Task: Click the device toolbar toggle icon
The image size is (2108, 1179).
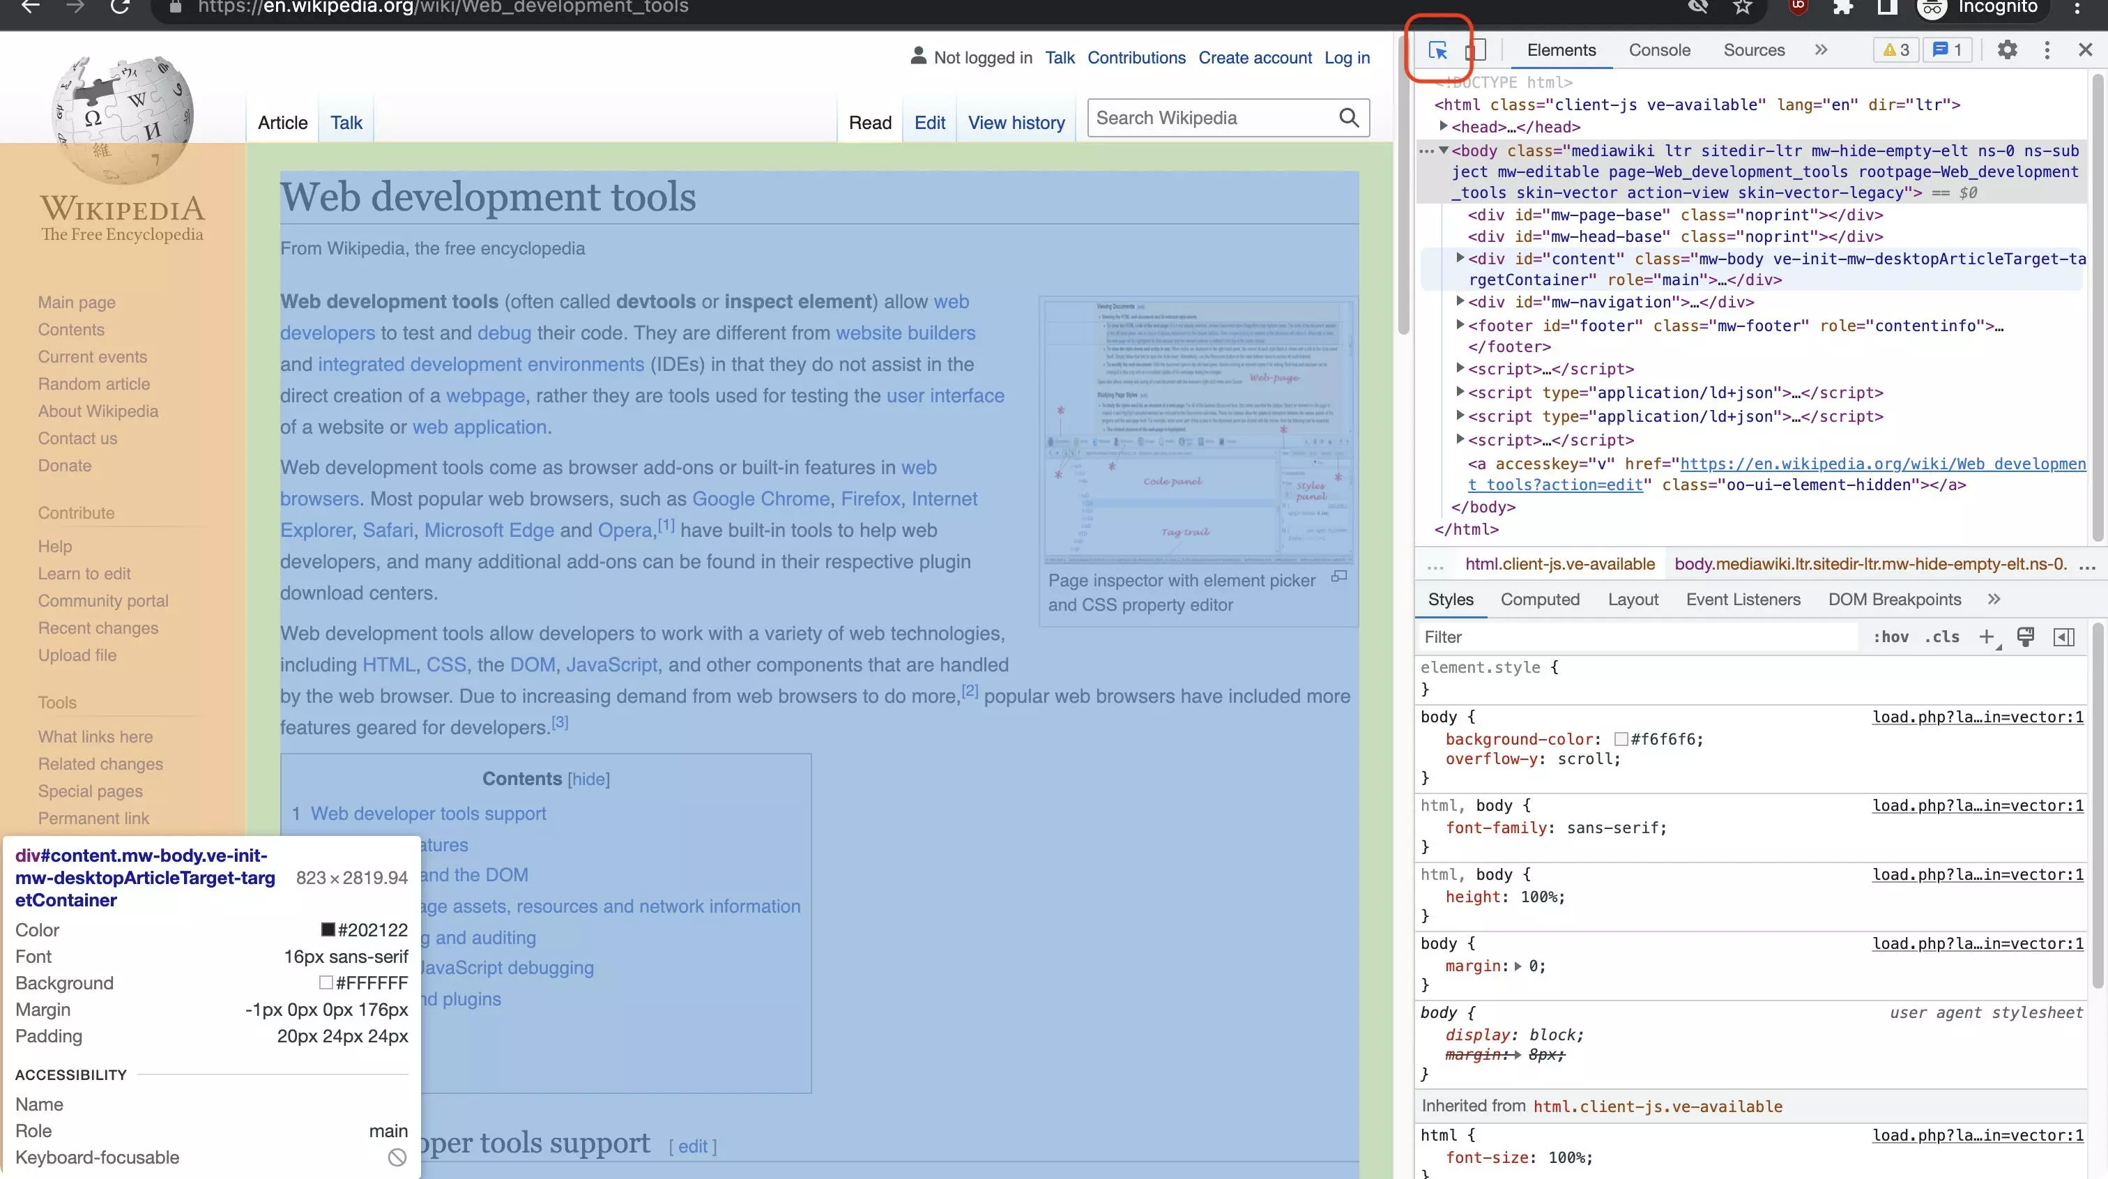Action: (x=1475, y=50)
